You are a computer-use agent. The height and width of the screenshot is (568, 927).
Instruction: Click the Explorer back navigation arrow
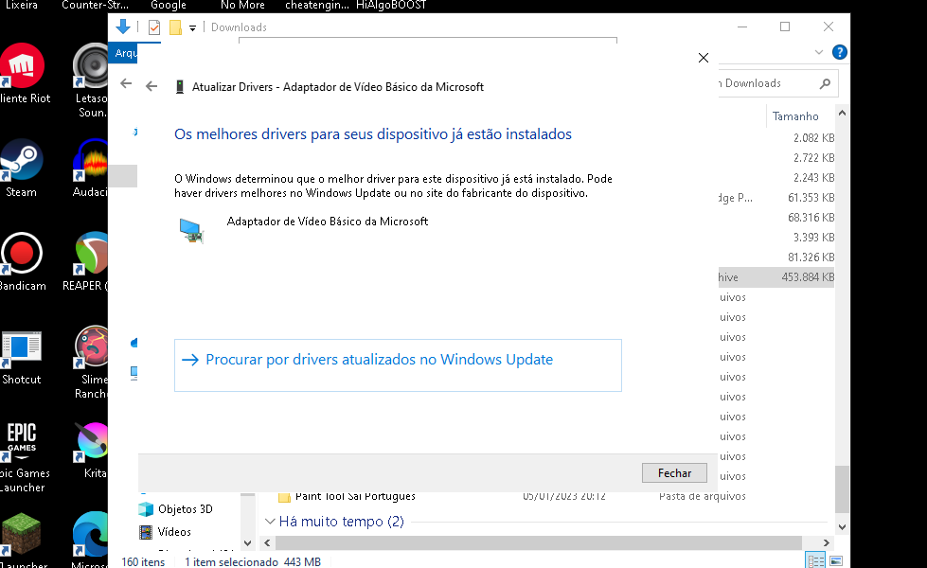(x=126, y=83)
